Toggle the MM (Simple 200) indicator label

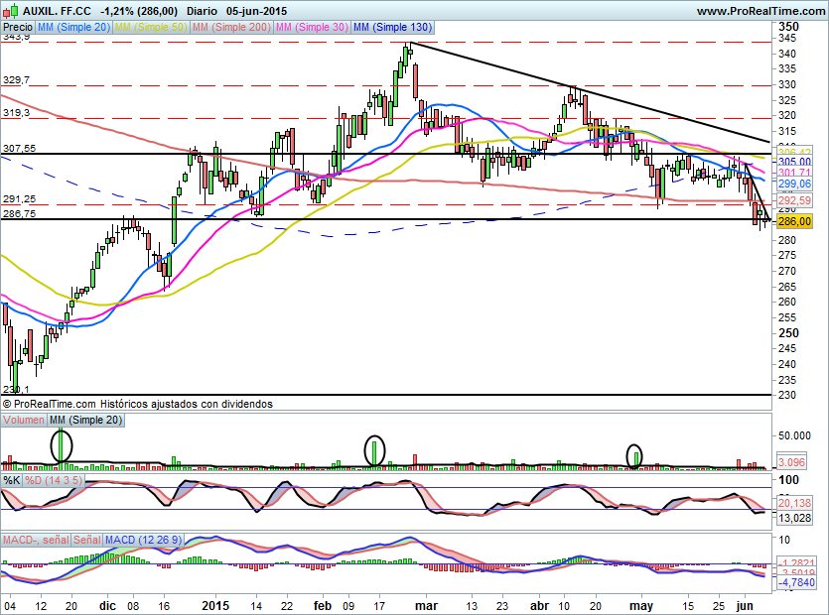[229, 28]
